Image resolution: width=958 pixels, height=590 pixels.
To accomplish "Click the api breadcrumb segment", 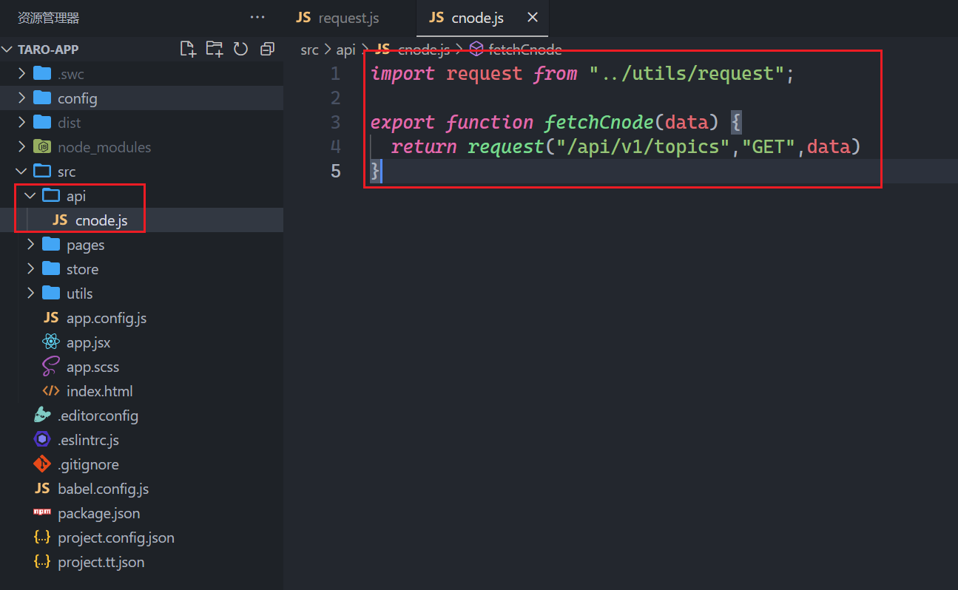I will pyautogui.click(x=346, y=50).
